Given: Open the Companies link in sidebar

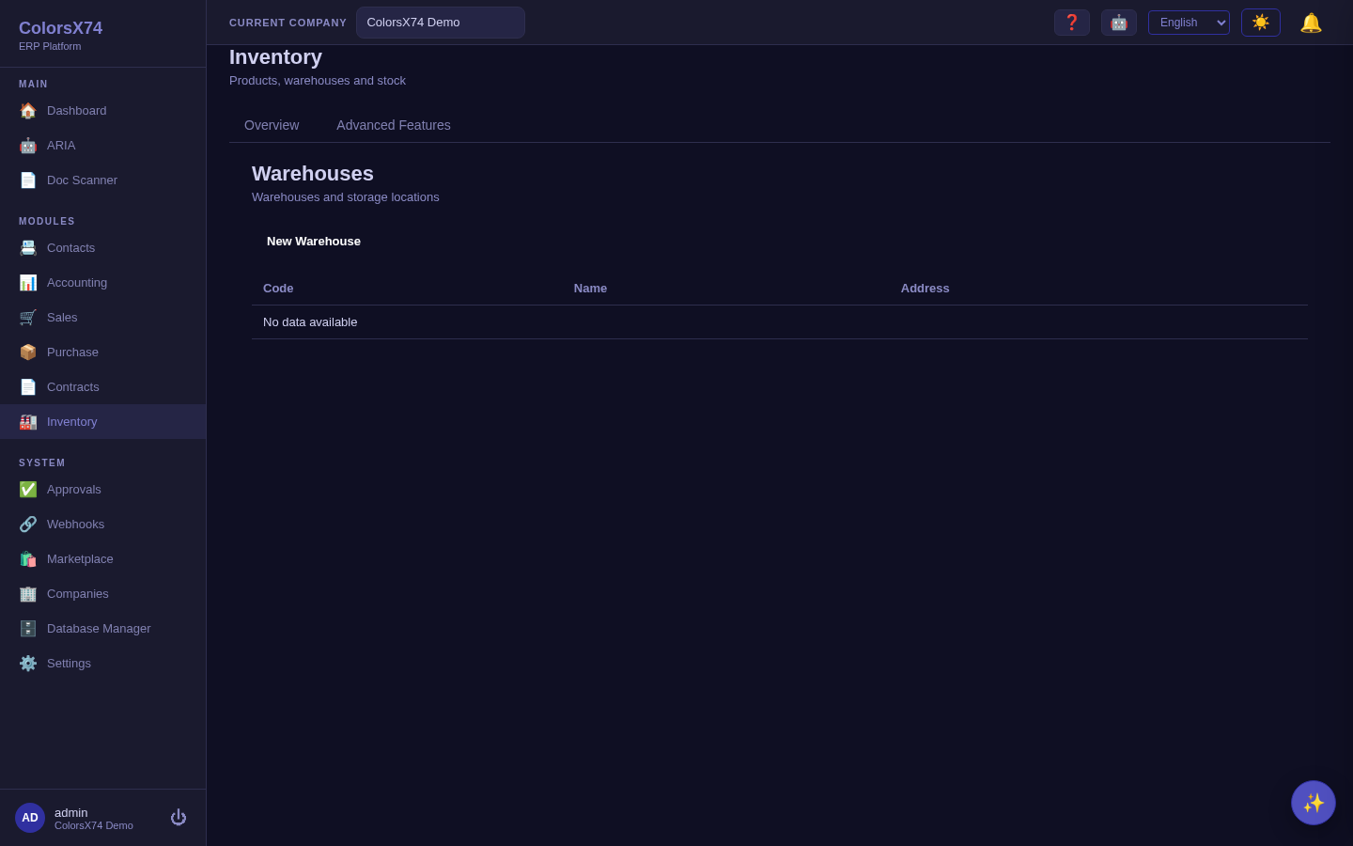Looking at the screenshot, I should point(103,594).
